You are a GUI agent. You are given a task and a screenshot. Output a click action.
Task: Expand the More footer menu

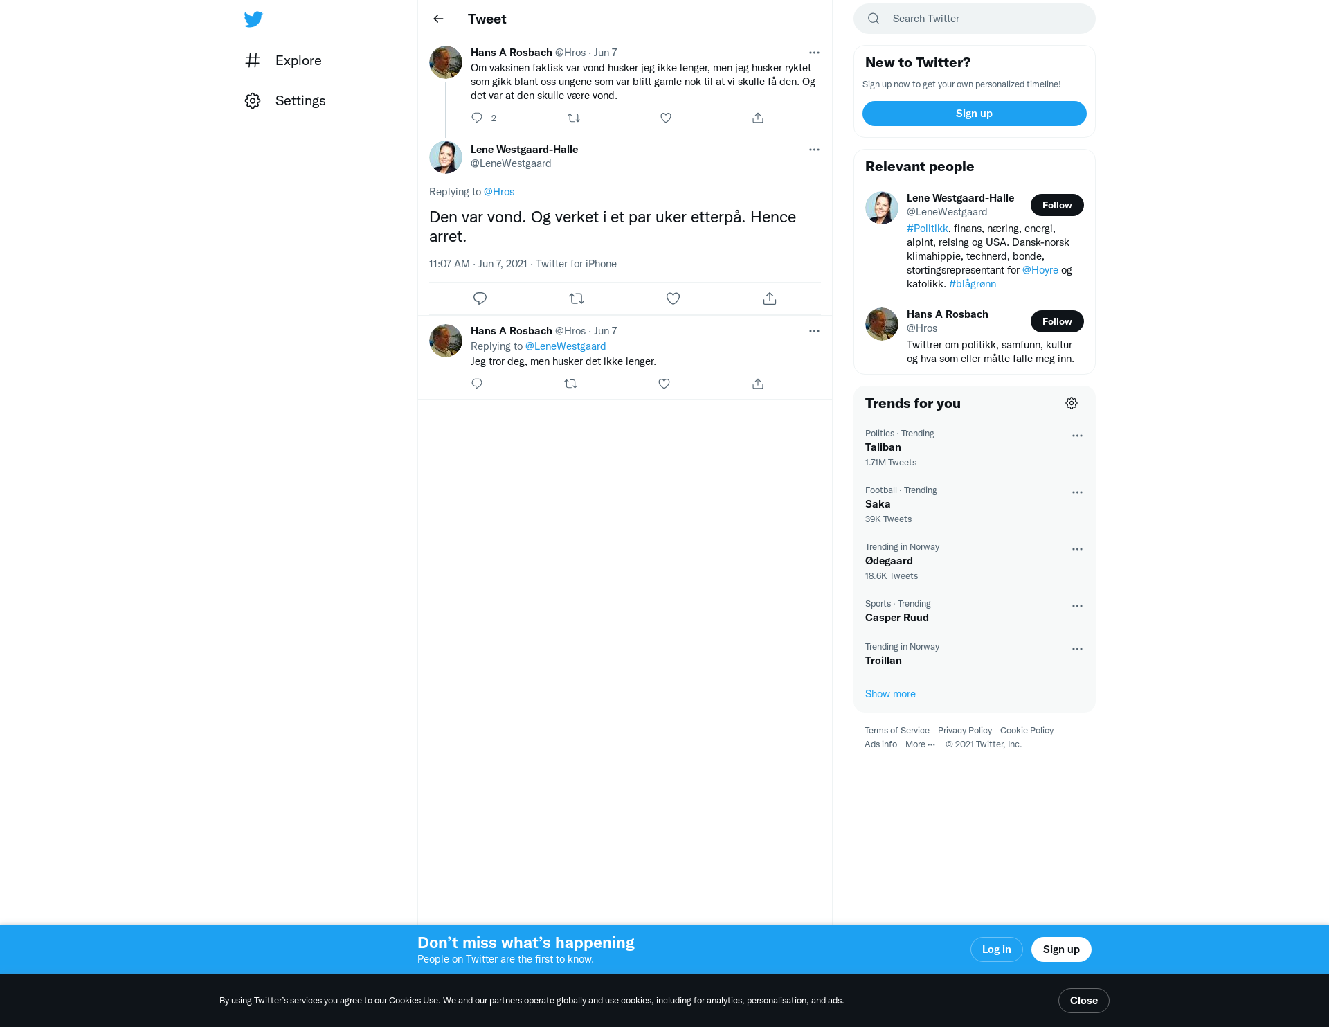tap(921, 744)
